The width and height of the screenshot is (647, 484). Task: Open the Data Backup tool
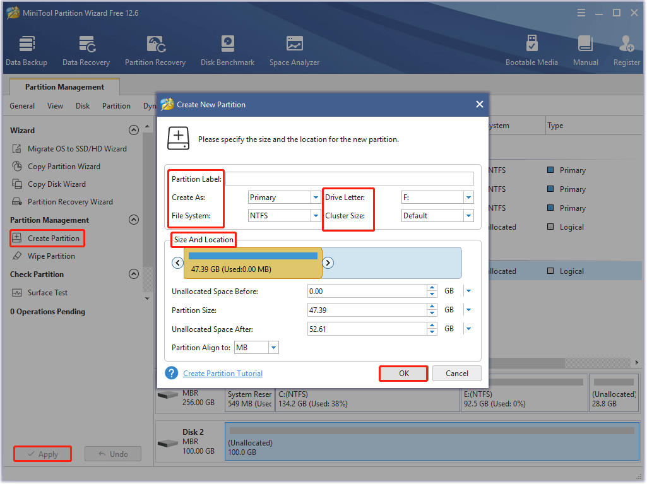pyautogui.click(x=26, y=49)
